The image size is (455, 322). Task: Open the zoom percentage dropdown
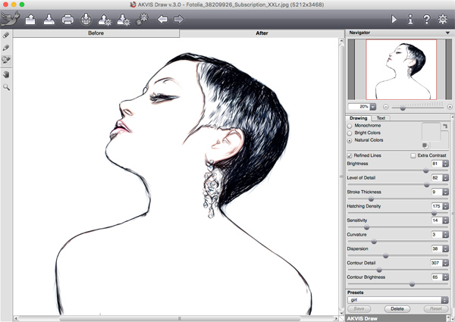pyautogui.click(x=374, y=108)
